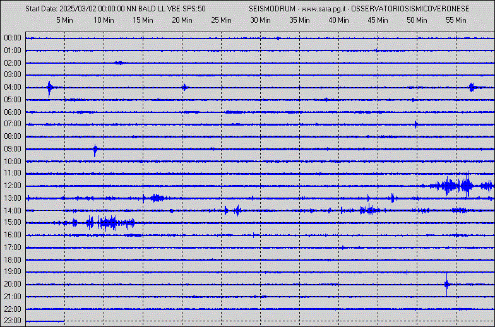
Task: Click the 35 Min column header
Action: (x=299, y=20)
